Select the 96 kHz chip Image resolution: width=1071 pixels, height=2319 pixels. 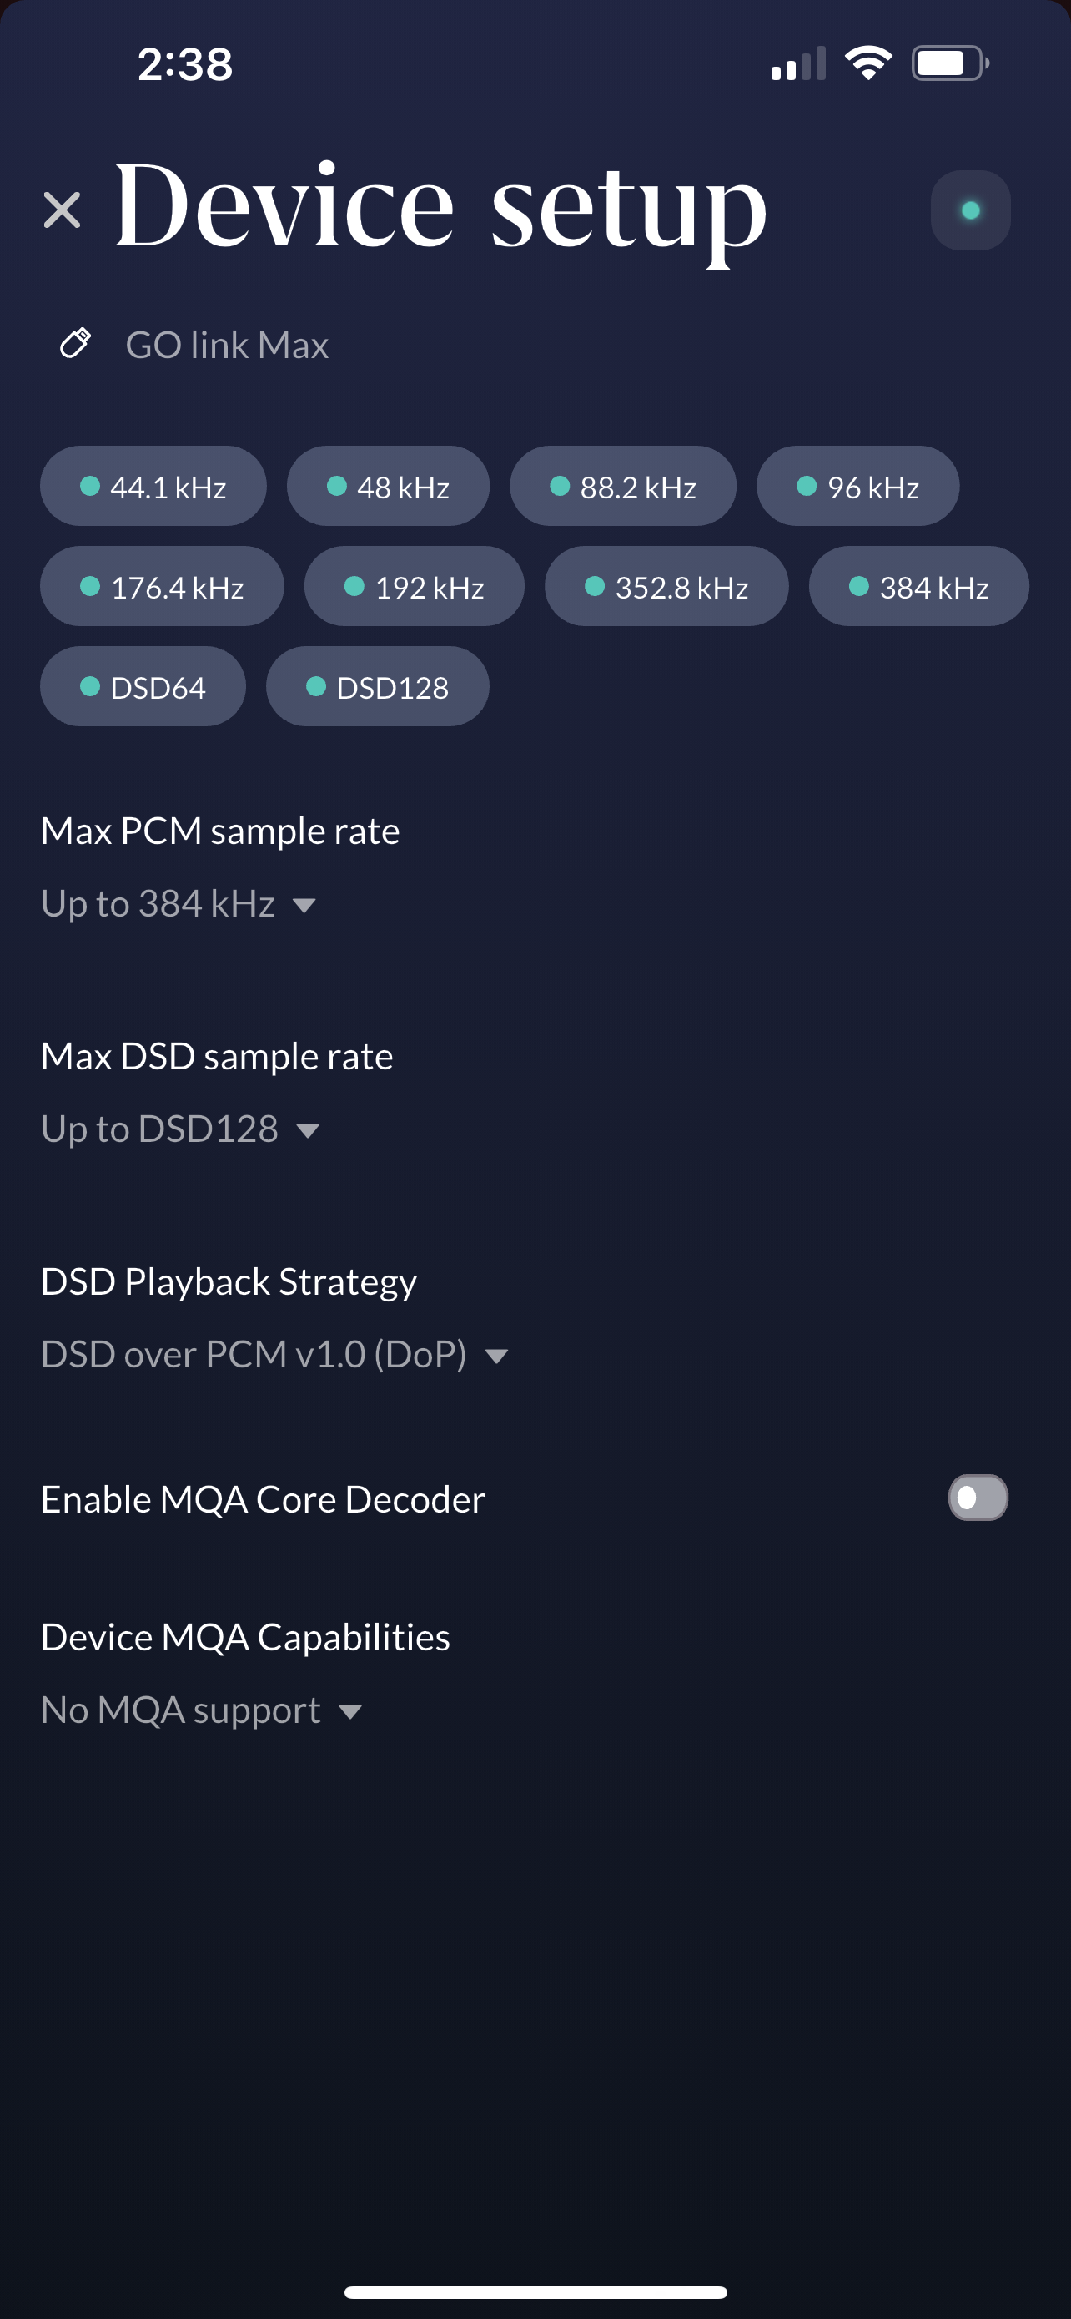click(x=857, y=486)
